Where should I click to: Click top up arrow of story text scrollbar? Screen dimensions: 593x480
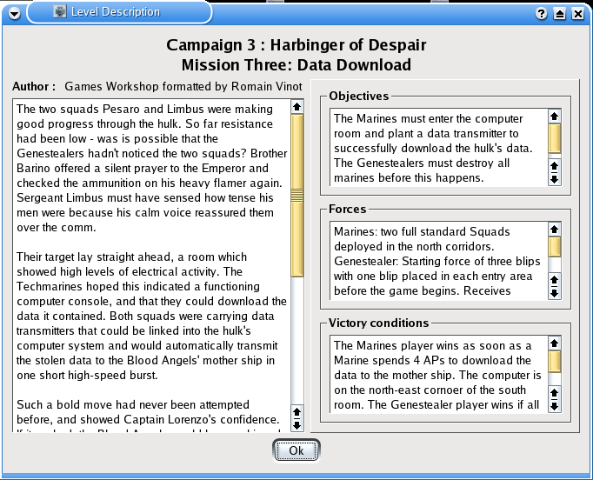[296, 107]
